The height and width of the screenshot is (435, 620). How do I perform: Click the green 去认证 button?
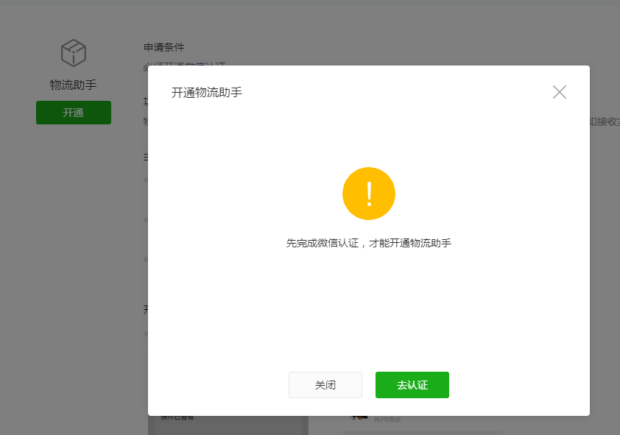click(412, 385)
